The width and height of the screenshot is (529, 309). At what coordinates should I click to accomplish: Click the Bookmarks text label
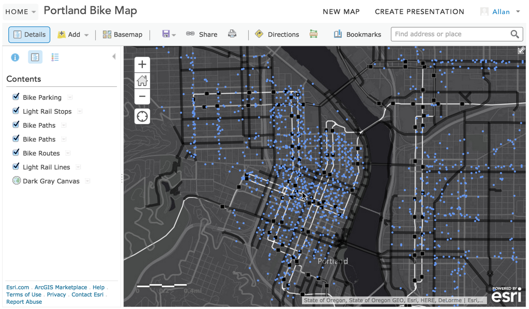364,35
